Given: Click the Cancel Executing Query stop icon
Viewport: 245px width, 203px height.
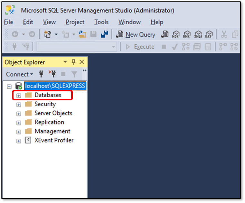Looking at the screenshot, I should [x=164, y=47].
